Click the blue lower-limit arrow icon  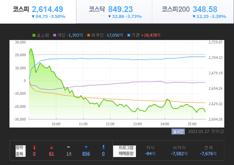(103, 147)
